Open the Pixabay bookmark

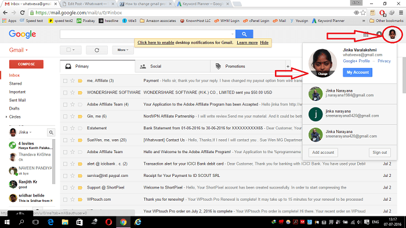[86, 21]
